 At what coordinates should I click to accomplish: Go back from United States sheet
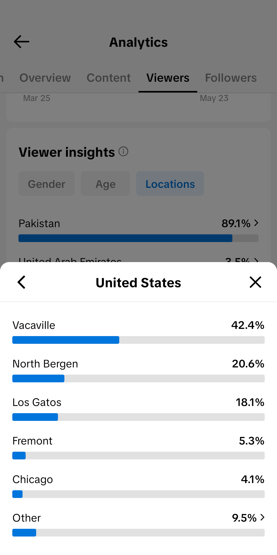pos(22,282)
